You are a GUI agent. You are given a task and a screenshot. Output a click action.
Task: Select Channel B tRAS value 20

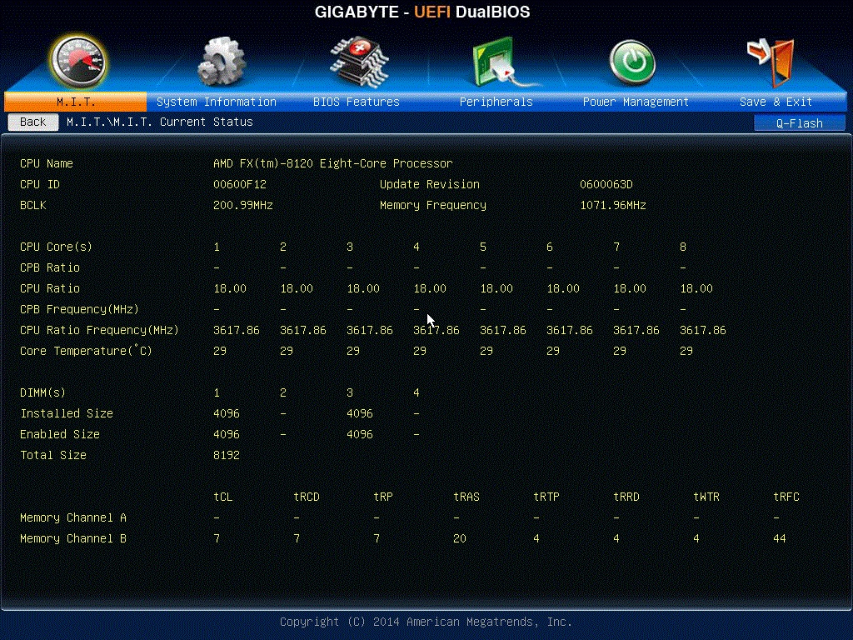tap(460, 538)
